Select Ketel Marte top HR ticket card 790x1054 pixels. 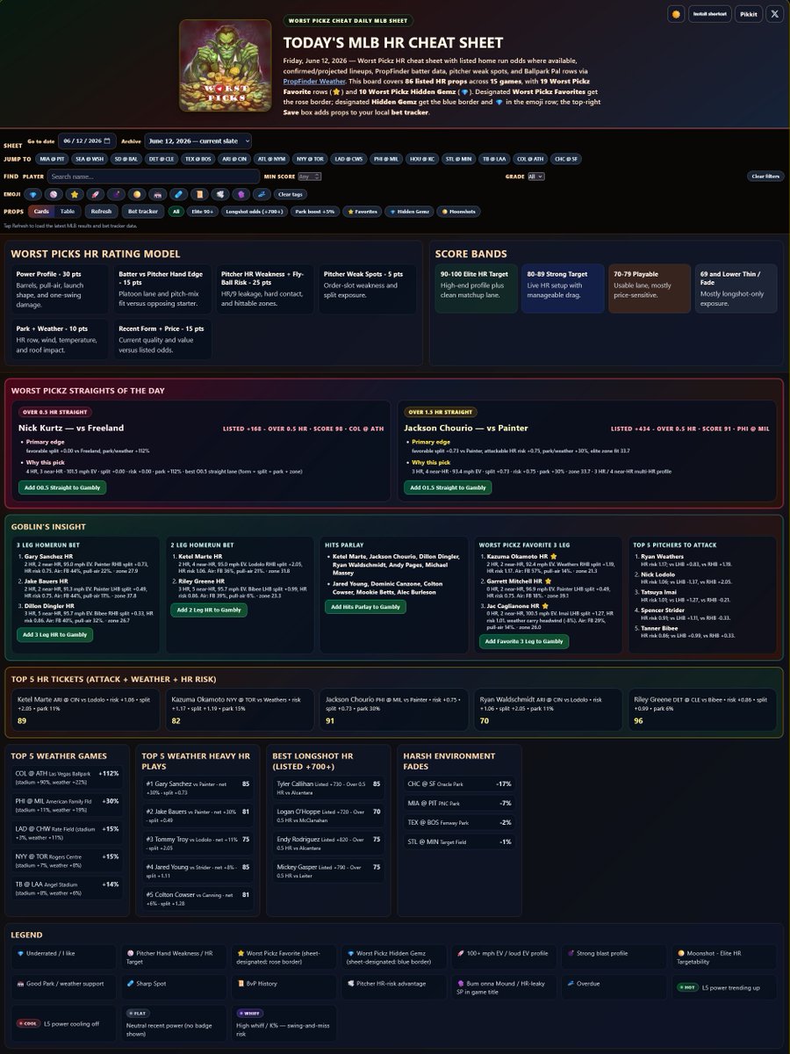click(85, 711)
